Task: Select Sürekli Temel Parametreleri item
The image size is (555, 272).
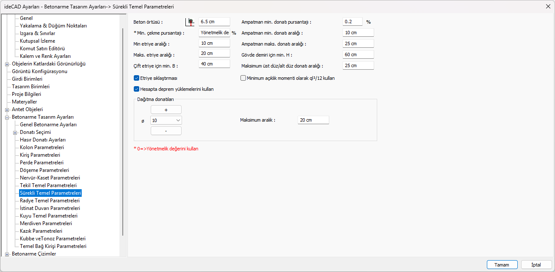Action: [50, 193]
